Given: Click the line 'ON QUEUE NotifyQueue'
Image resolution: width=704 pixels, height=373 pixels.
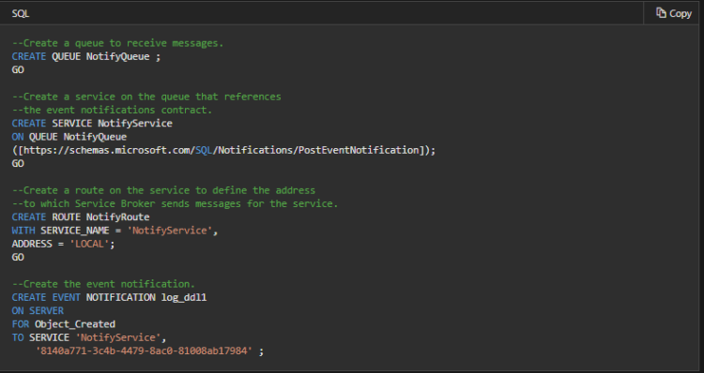Looking at the screenshot, I should (x=69, y=137).
